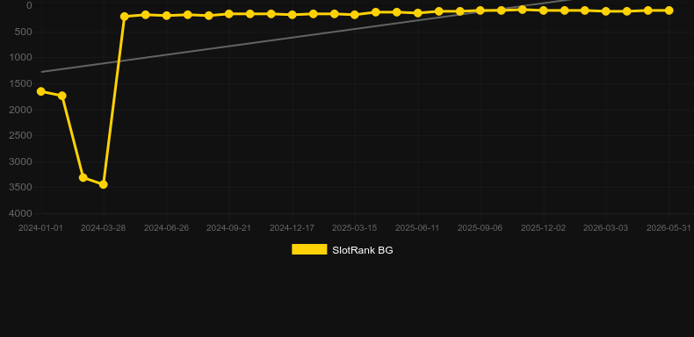
Task: Select the final data point above 2026-05-31
Action: coord(669,11)
